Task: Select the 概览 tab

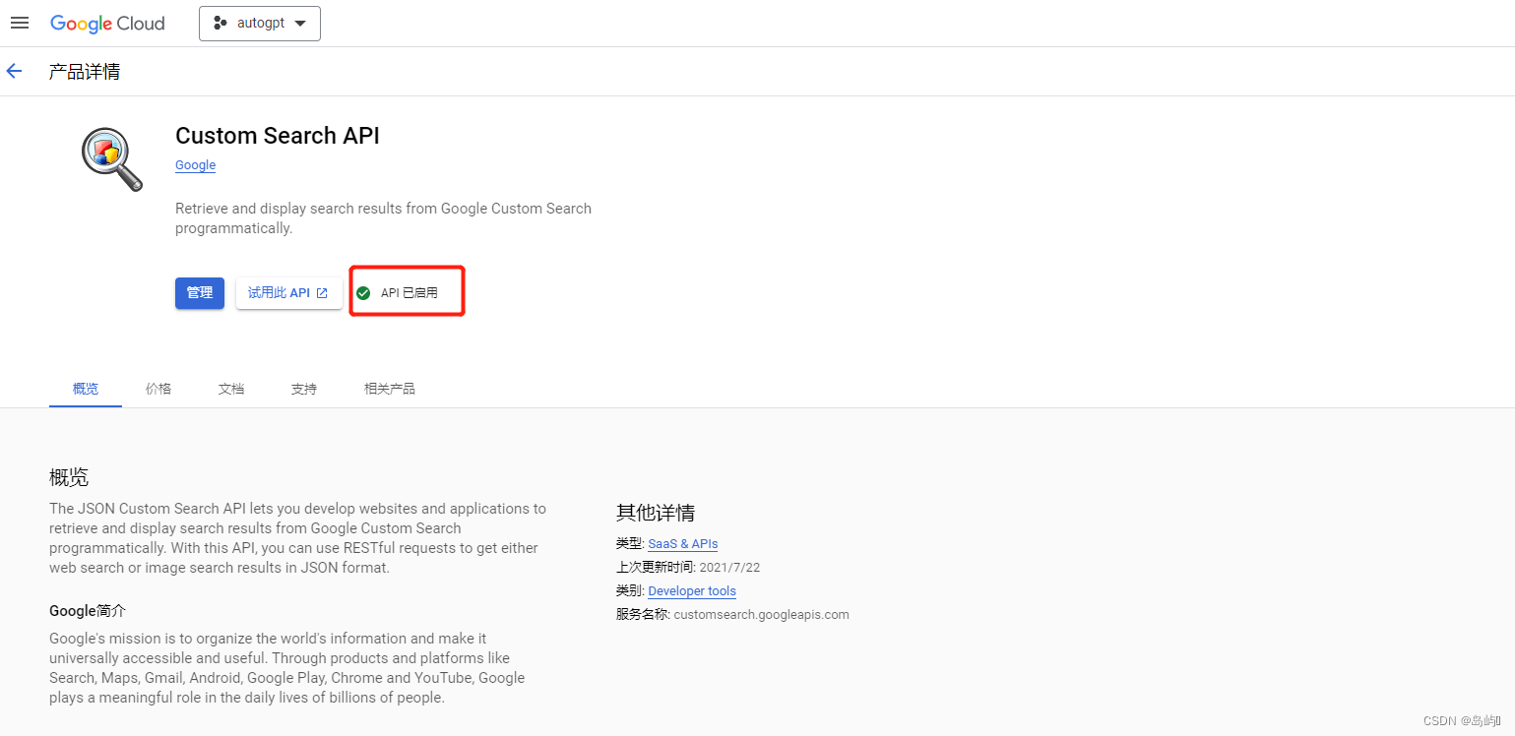Action: pyautogui.click(x=86, y=389)
